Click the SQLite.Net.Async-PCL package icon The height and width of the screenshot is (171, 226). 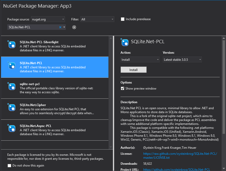[x=12, y=129]
